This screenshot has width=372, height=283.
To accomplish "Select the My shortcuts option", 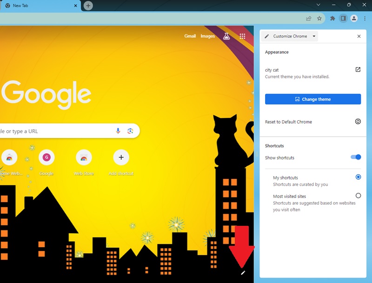I will tap(358, 177).
